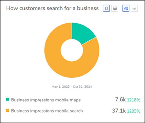Click the 37.1k mobile search value
145x123 pixels.
click(119, 110)
